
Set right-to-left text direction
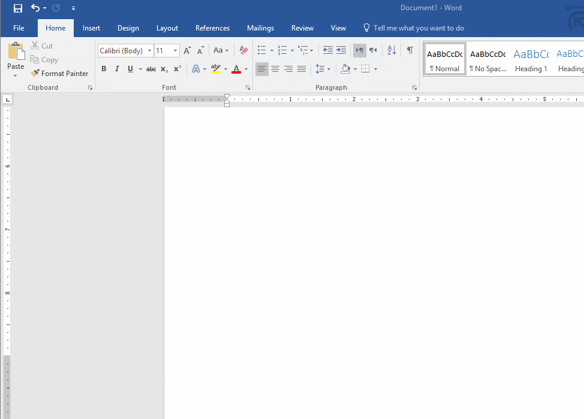373,50
